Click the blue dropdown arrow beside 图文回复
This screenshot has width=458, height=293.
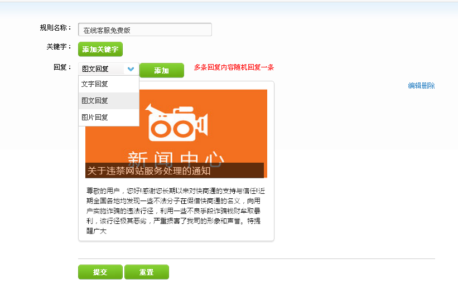pos(131,70)
